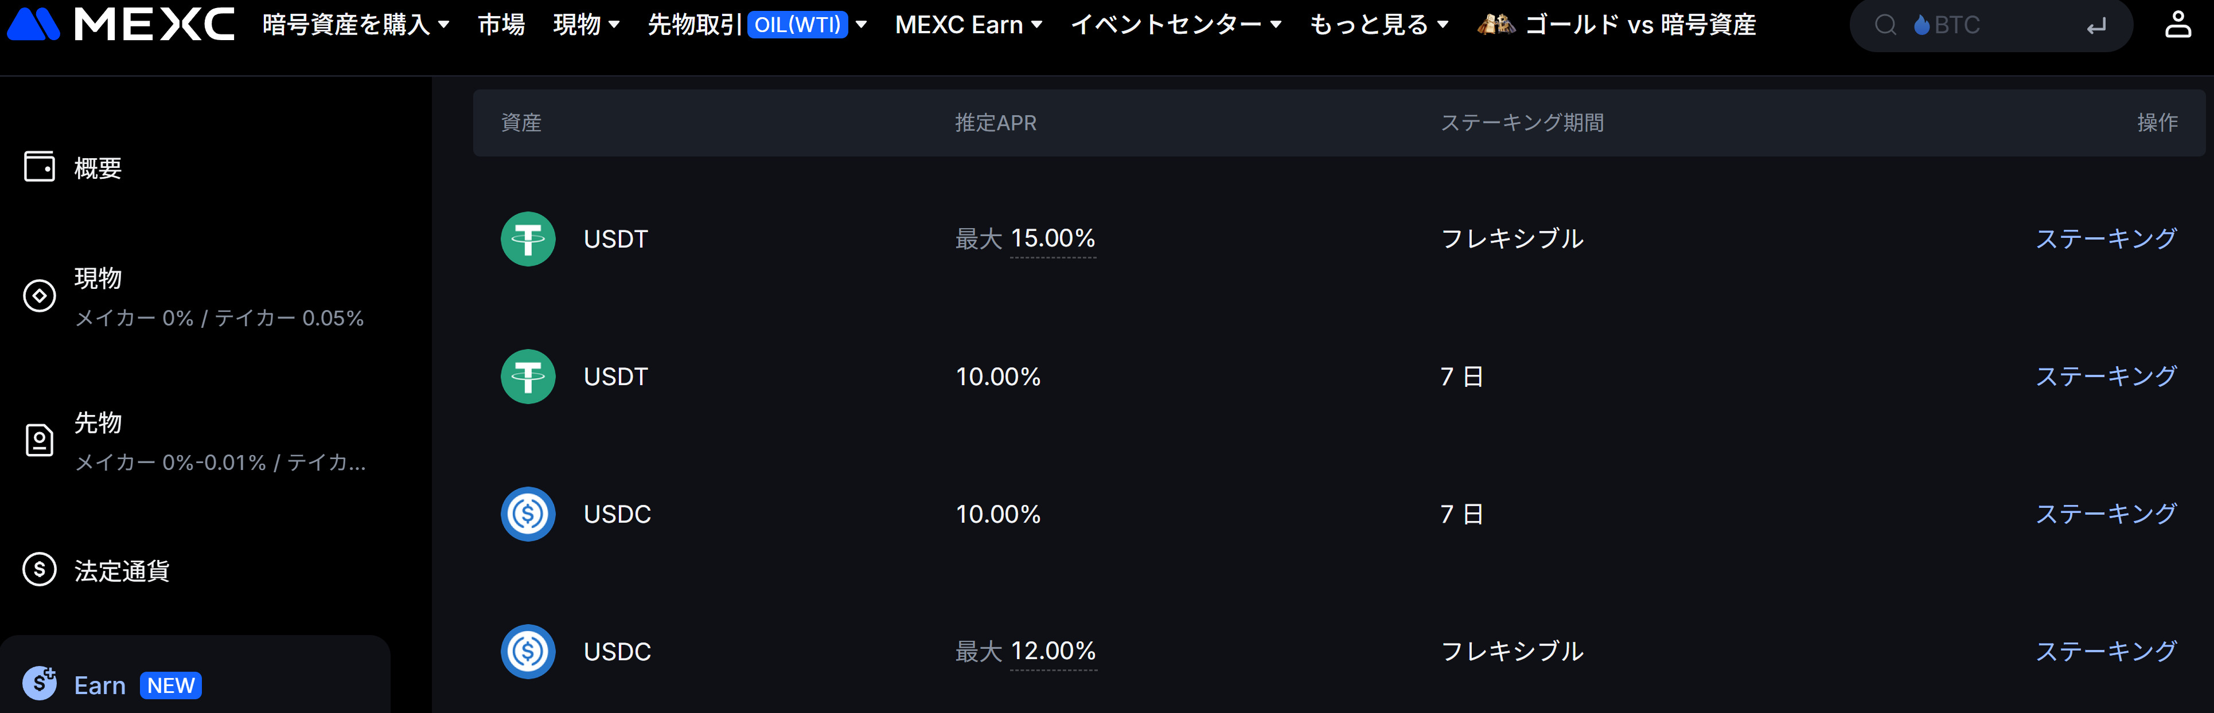Click the 先物 futures account icon in sidebar
This screenshot has height=713, width=2214.
coord(40,440)
